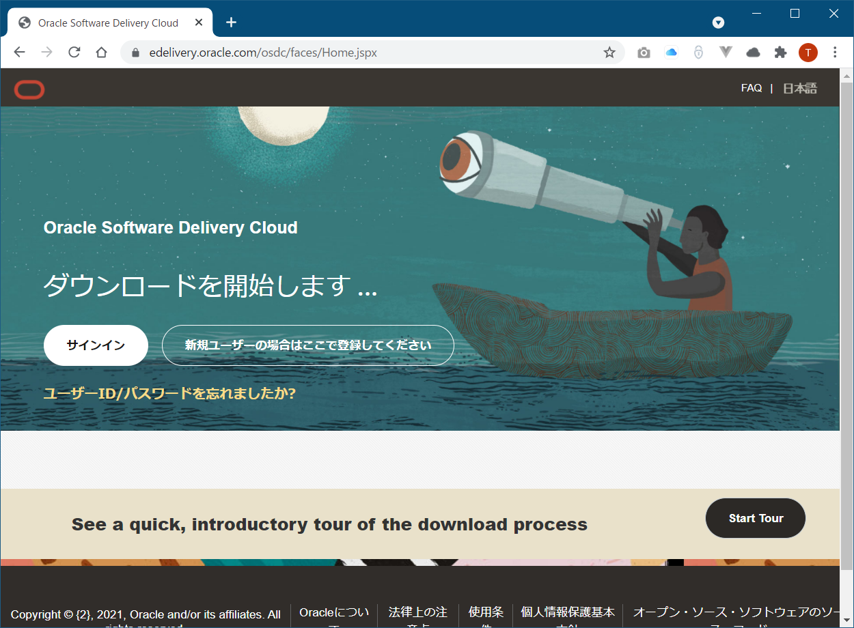The image size is (854, 628).
Task: Click the page vertical scrollbar thumb
Action: point(846,326)
